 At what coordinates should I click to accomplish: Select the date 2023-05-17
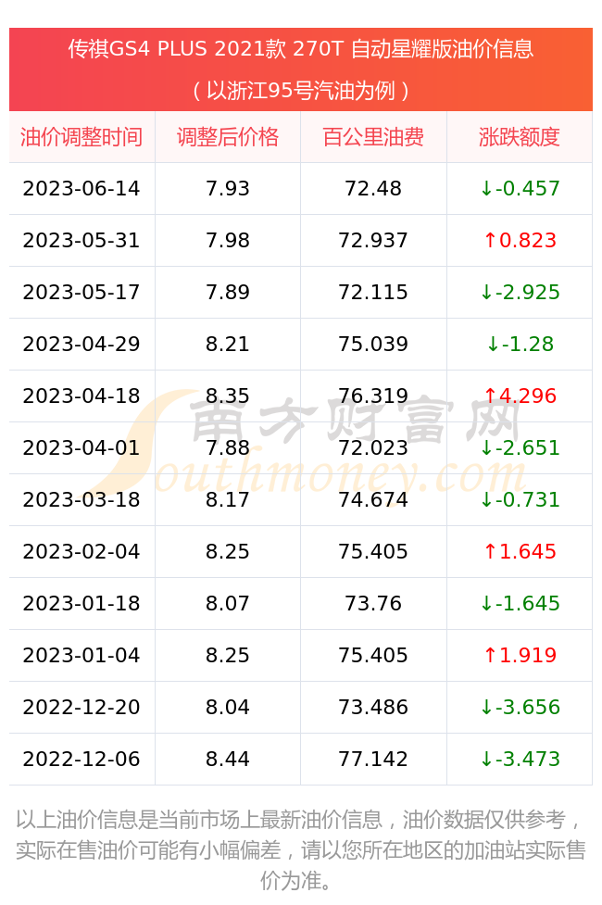click(x=82, y=293)
